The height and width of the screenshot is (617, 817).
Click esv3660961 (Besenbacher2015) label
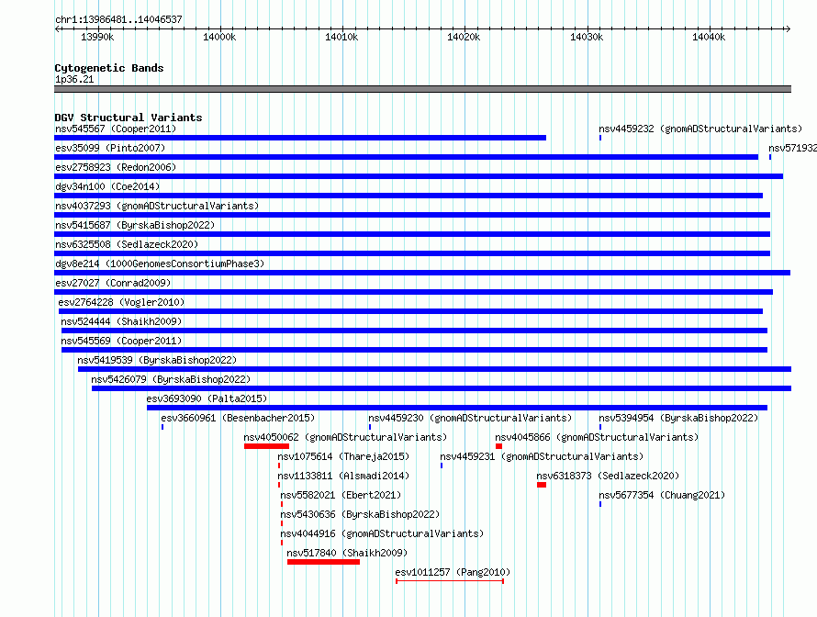238,418
